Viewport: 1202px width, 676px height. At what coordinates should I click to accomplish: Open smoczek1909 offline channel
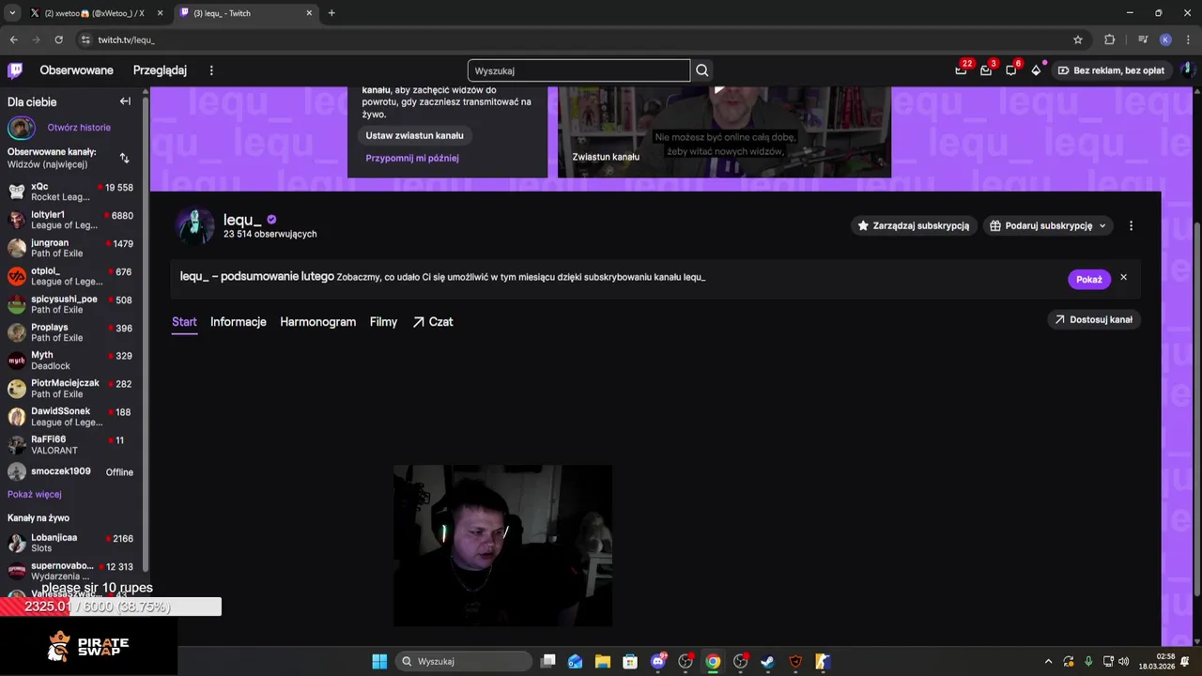[x=70, y=471]
